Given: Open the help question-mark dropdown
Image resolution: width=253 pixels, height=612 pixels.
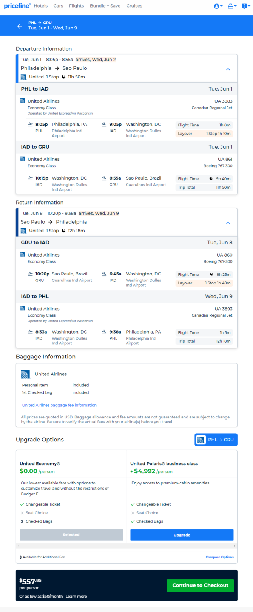Looking at the screenshot, I should point(246,6).
